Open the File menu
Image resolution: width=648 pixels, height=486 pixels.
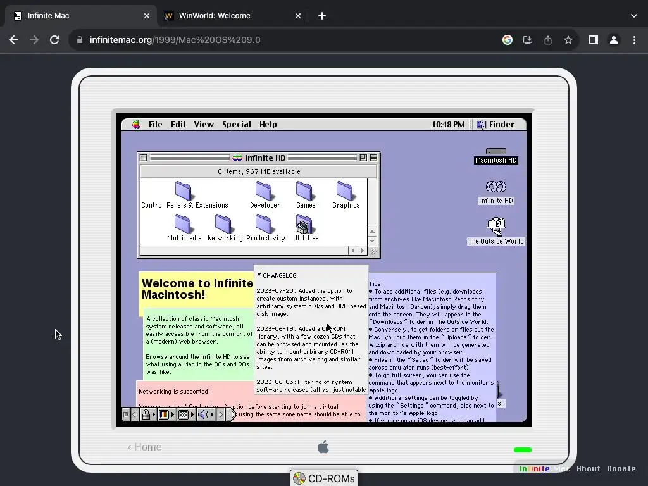click(156, 125)
